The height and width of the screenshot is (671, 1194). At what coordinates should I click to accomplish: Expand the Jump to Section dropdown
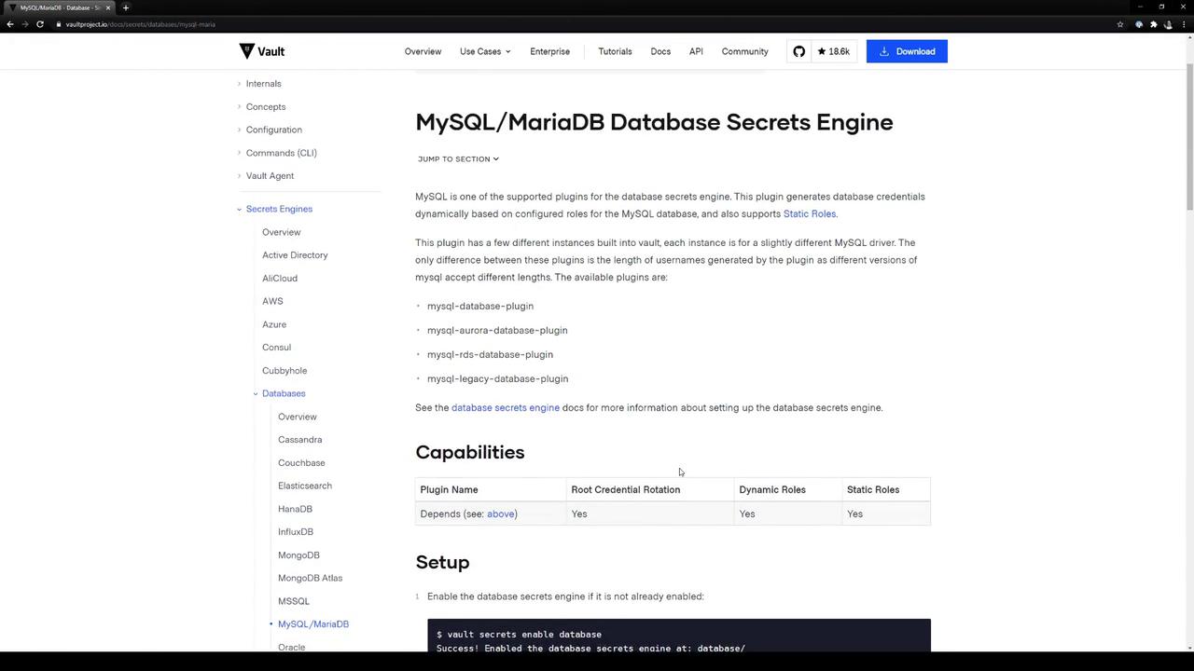tap(458, 159)
